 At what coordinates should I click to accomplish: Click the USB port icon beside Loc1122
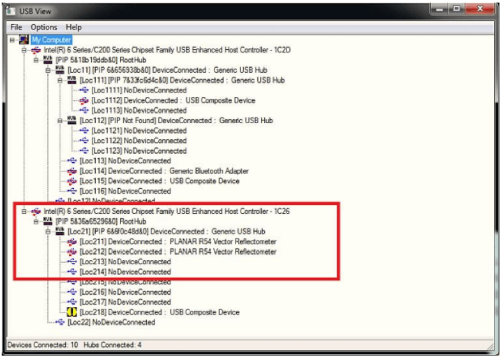coord(84,141)
